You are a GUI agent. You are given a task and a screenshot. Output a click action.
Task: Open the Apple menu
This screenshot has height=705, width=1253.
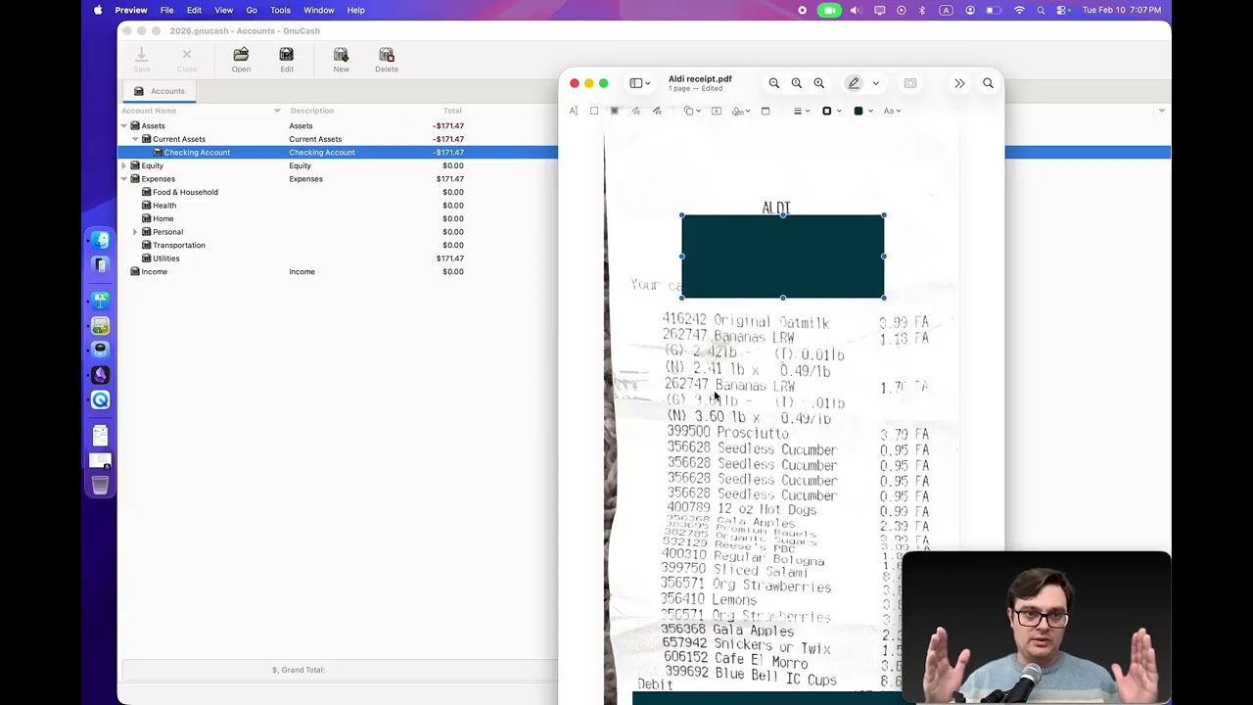(98, 10)
